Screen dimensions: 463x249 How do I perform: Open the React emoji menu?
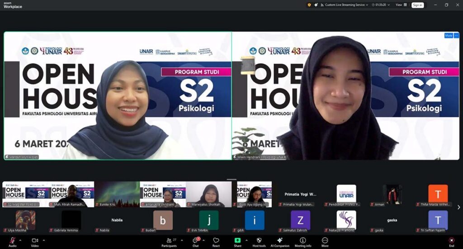tap(216, 242)
